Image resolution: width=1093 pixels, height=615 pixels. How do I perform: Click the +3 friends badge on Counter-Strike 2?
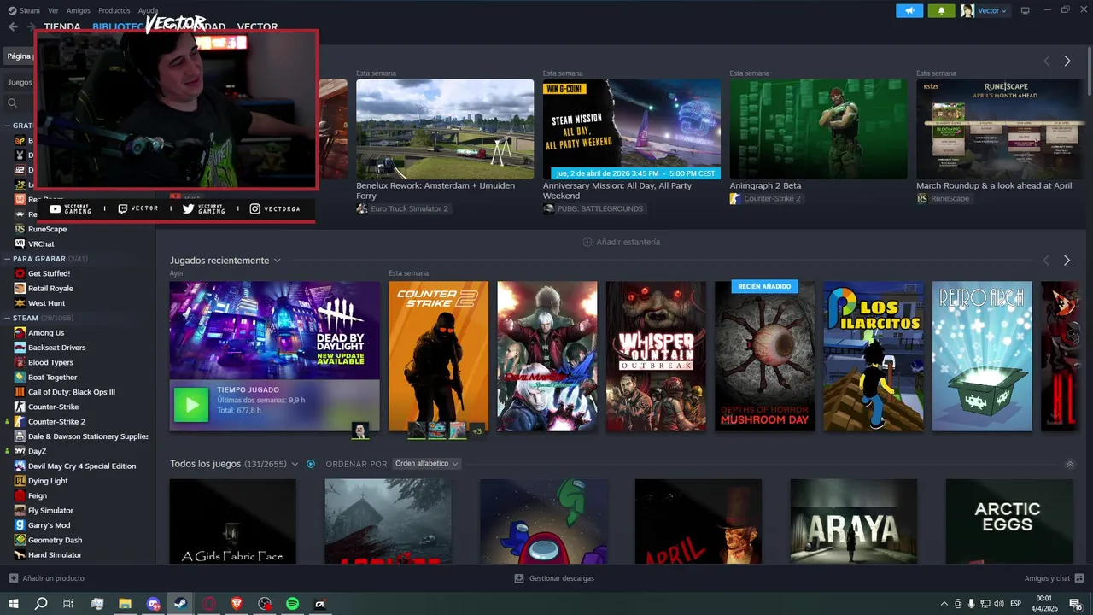(476, 430)
